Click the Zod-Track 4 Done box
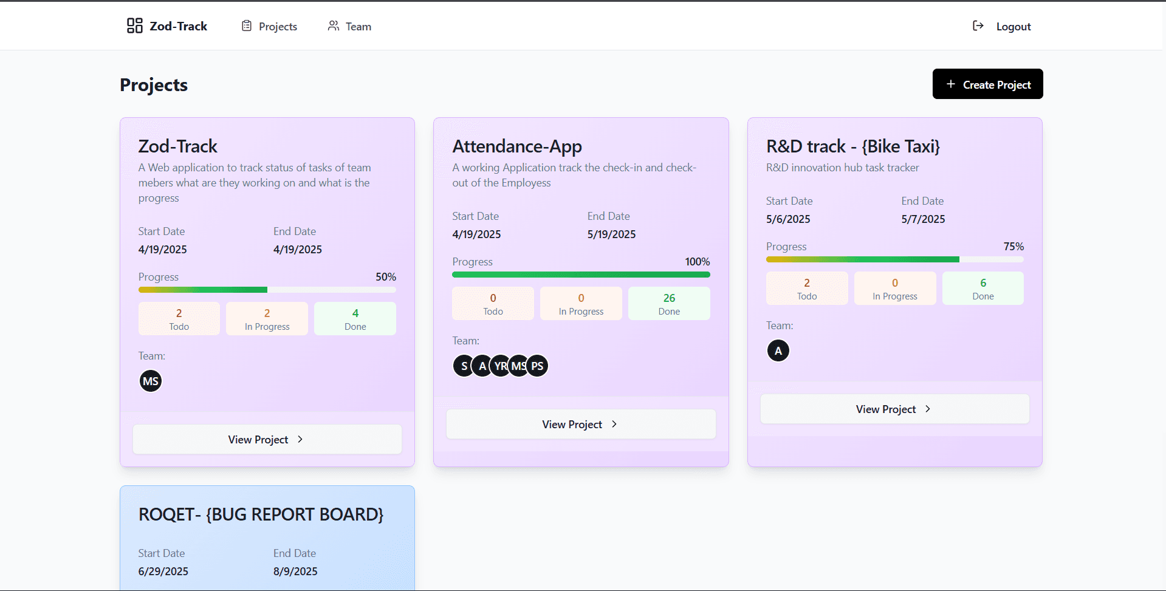Image resolution: width=1166 pixels, height=591 pixels. (355, 319)
